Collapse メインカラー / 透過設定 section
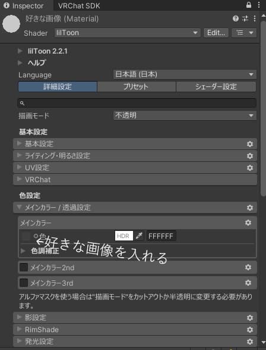 pyautogui.click(x=135, y=208)
